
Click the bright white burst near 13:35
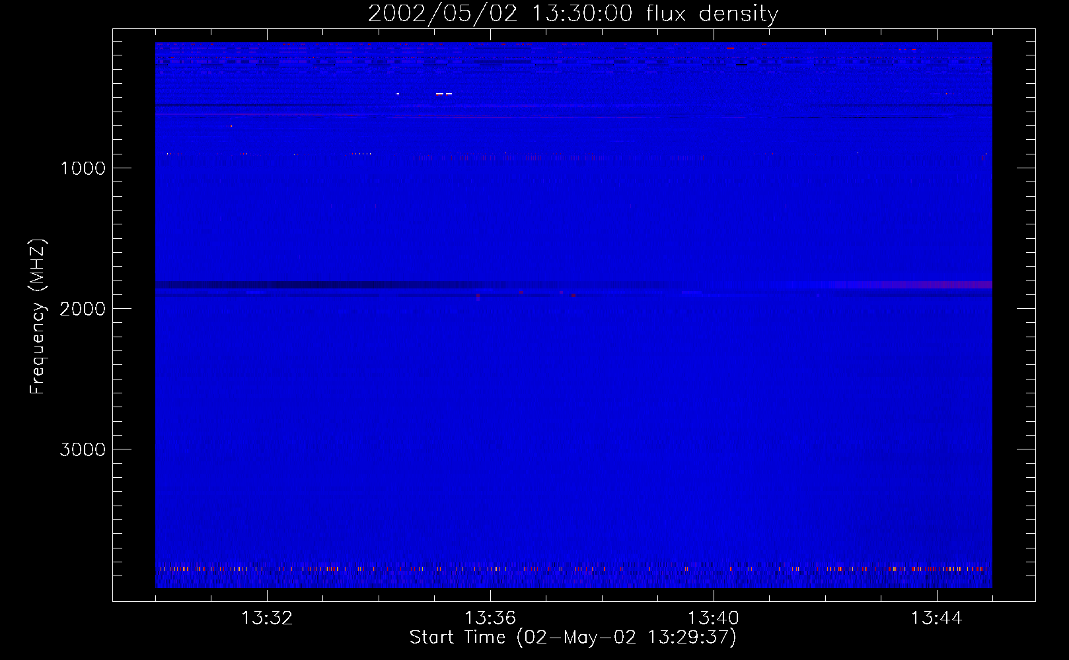point(443,94)
